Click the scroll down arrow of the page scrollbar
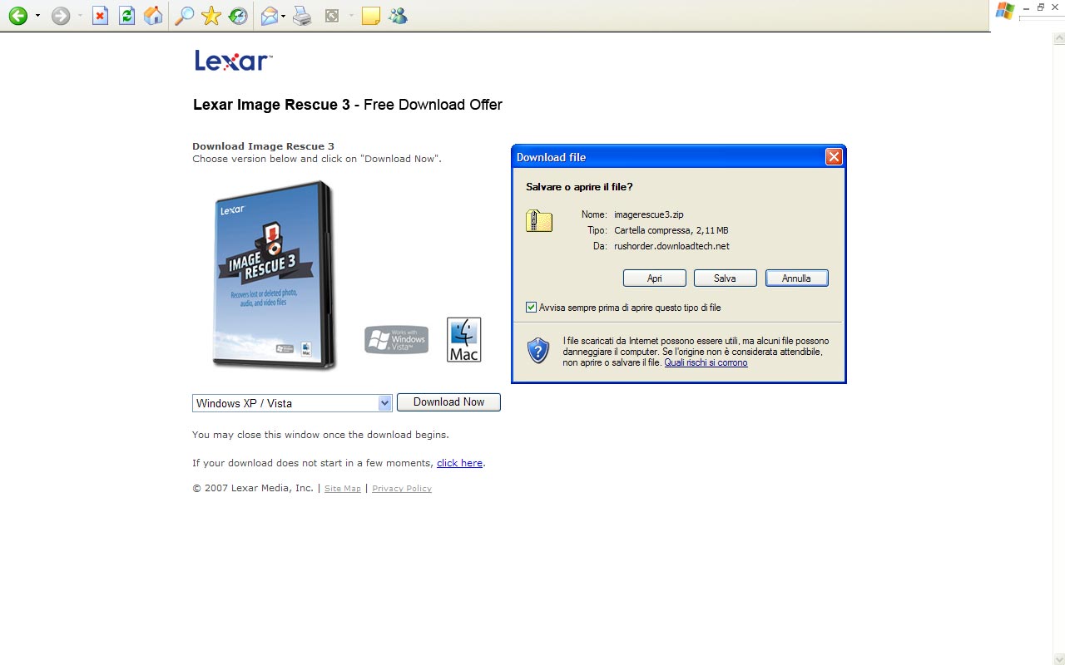 pos(1058,659)
